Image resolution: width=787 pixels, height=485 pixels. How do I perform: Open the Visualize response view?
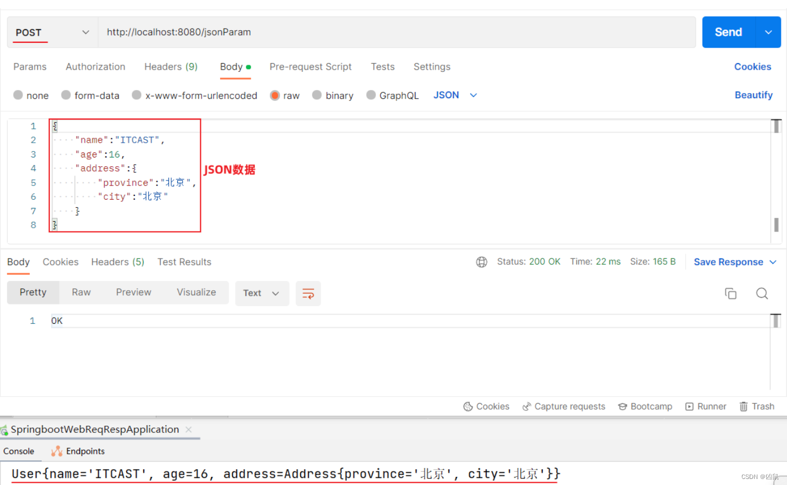click(x=196, y=292)
